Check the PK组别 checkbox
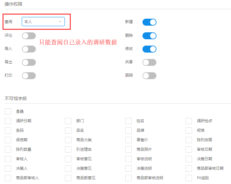The height and width of the screenshot is (184, 231). [189, 178]
